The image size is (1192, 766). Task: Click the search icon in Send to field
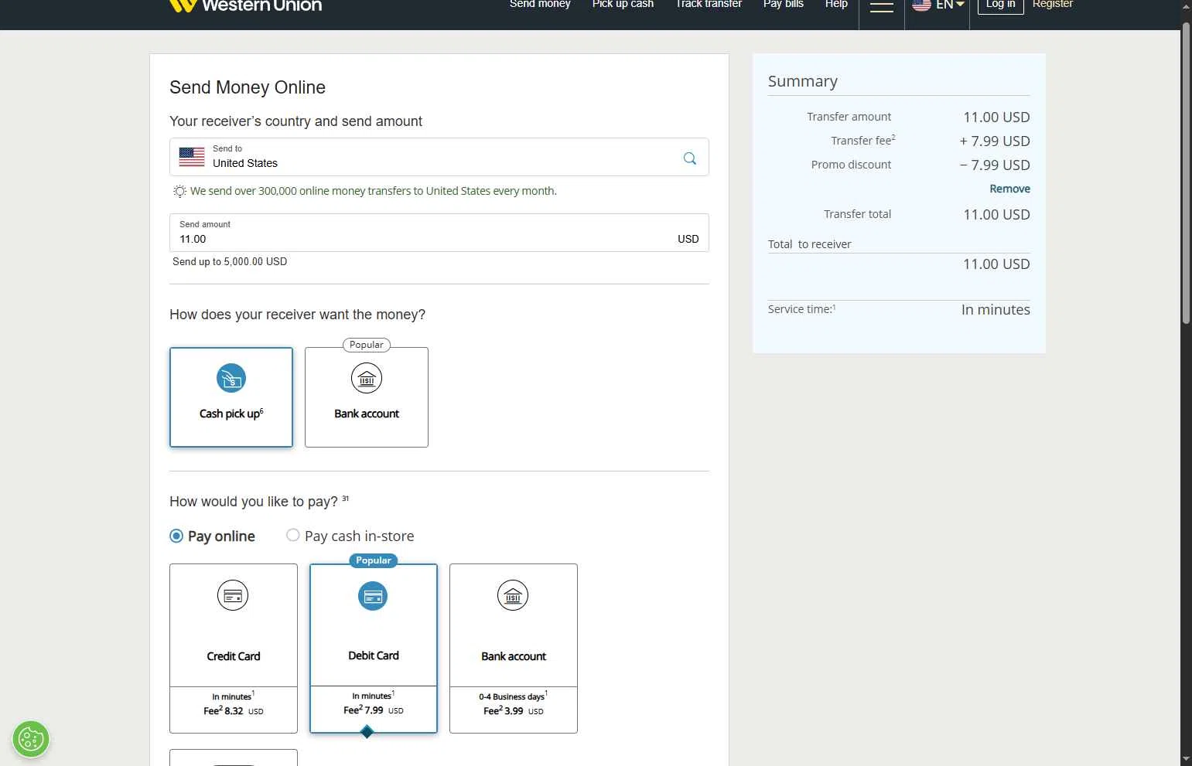tap(690, 158)
